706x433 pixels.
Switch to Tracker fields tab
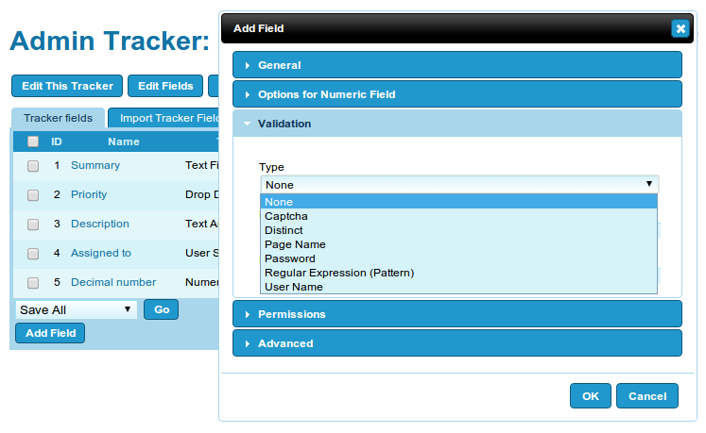tap(58, 118)
